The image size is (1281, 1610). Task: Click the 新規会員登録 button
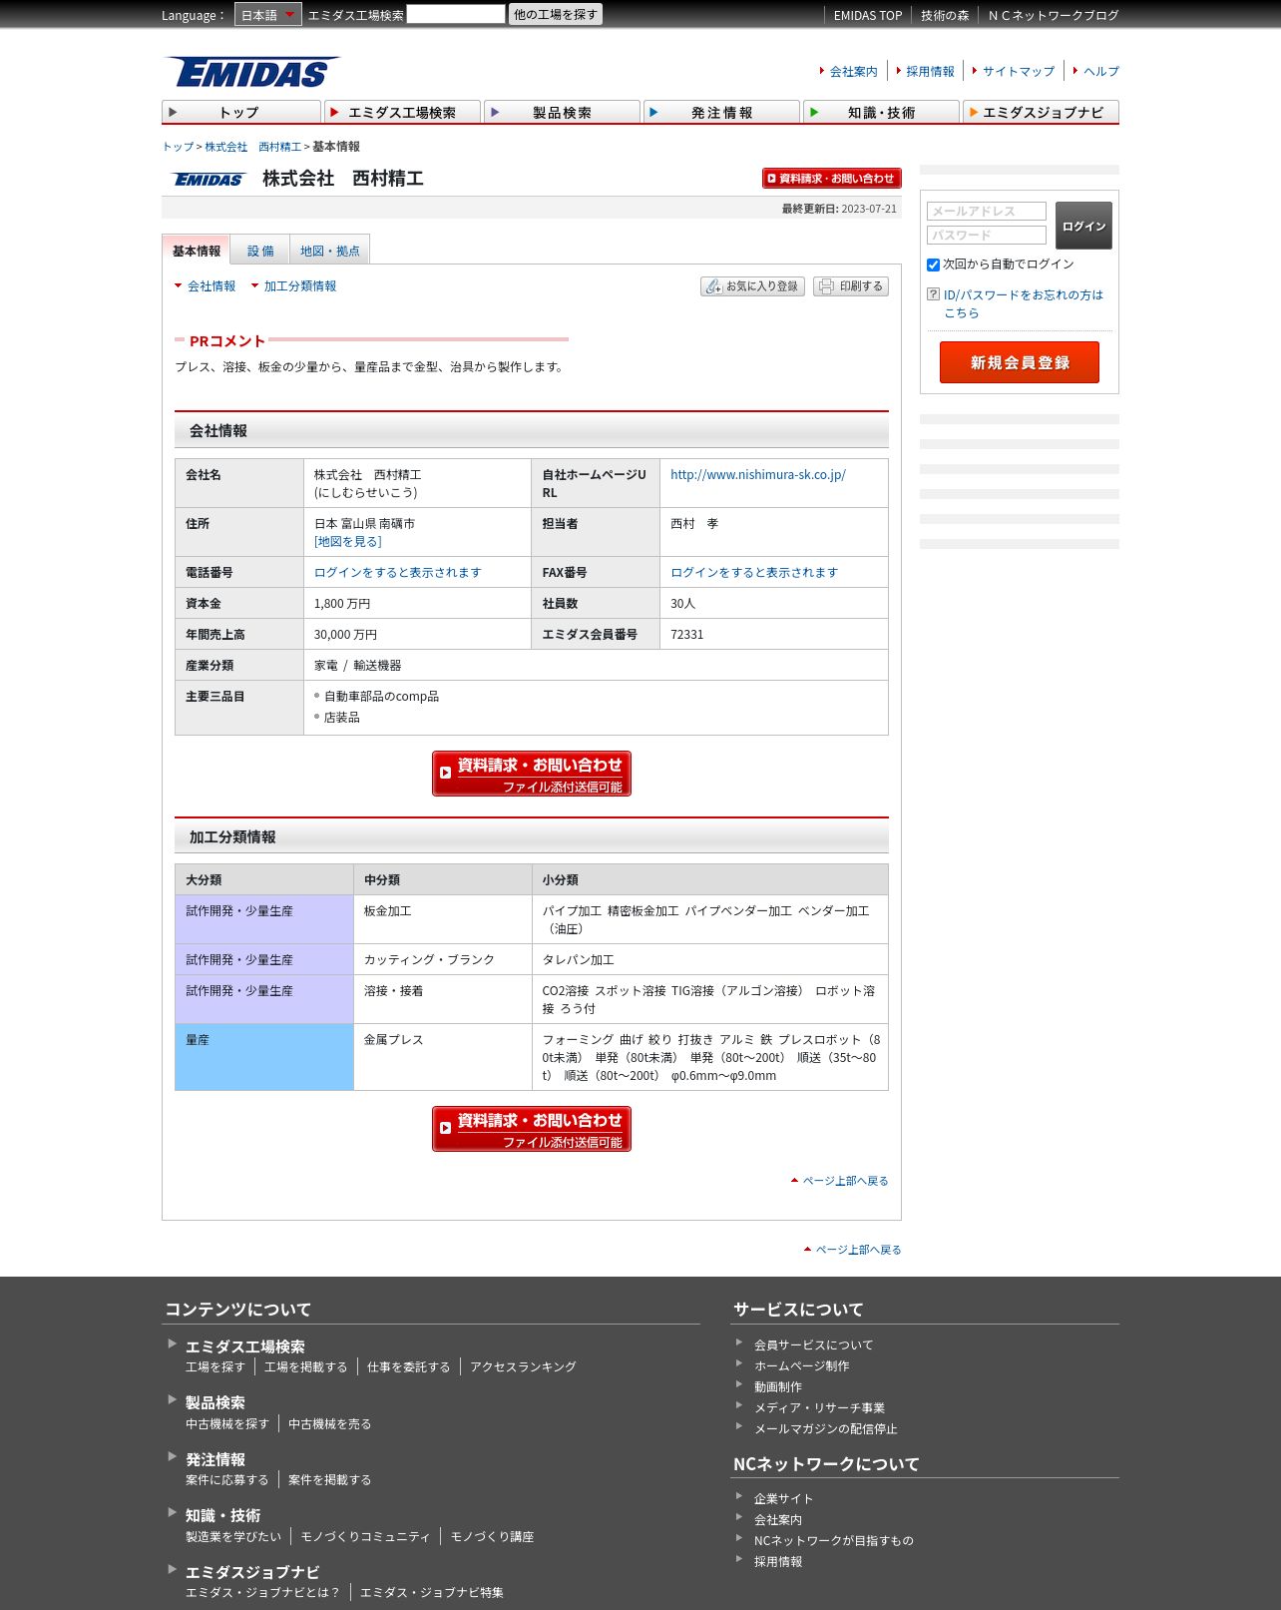coord(1020,362)
